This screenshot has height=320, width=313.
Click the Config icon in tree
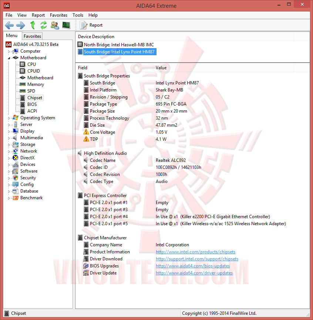point(16,184)
